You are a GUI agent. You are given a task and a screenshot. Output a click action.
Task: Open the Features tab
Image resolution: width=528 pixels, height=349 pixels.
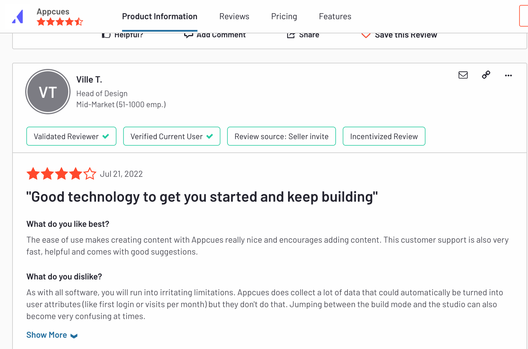pos(335,16)
